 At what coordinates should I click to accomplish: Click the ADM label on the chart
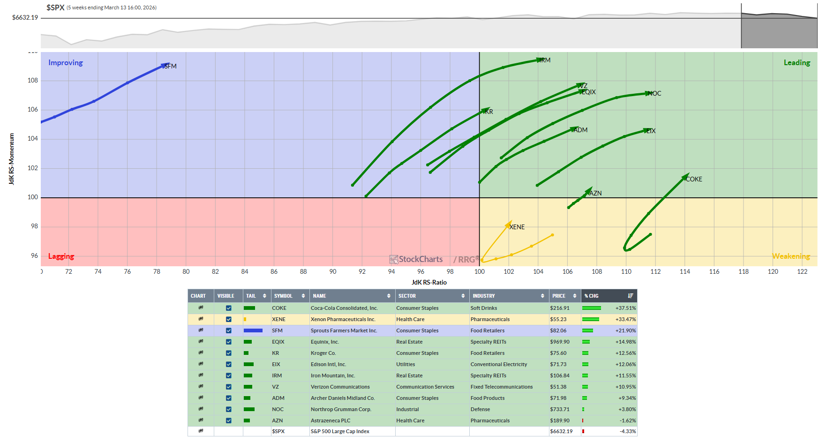[581, 130]
